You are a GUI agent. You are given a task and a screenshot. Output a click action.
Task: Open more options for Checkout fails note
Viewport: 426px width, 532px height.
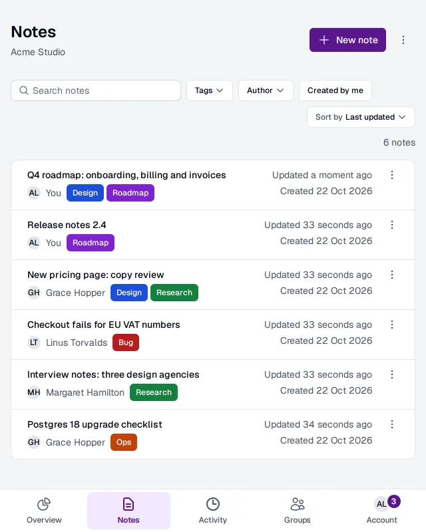point(392,325)
